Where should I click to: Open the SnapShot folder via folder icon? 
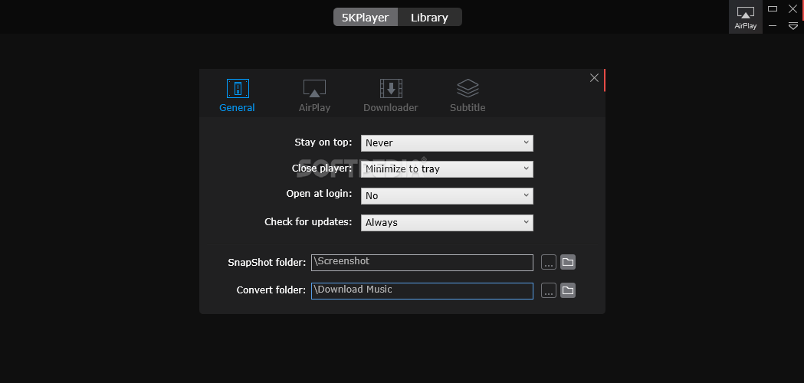point(568,262)
